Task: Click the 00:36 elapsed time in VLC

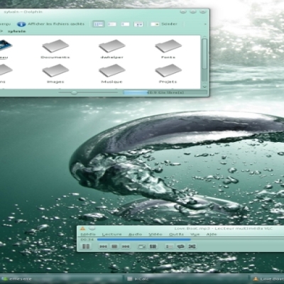Action: 87,239
